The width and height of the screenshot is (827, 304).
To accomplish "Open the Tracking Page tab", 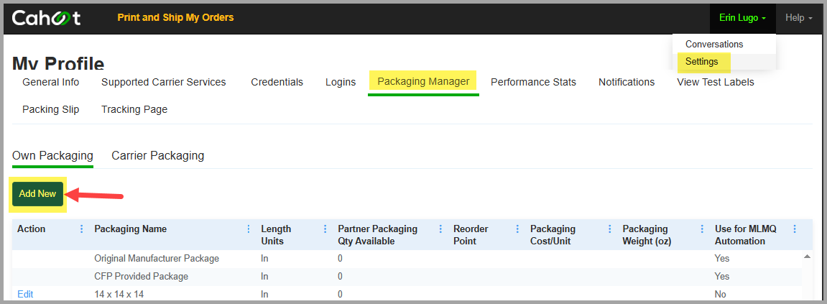I will point(134,110).
